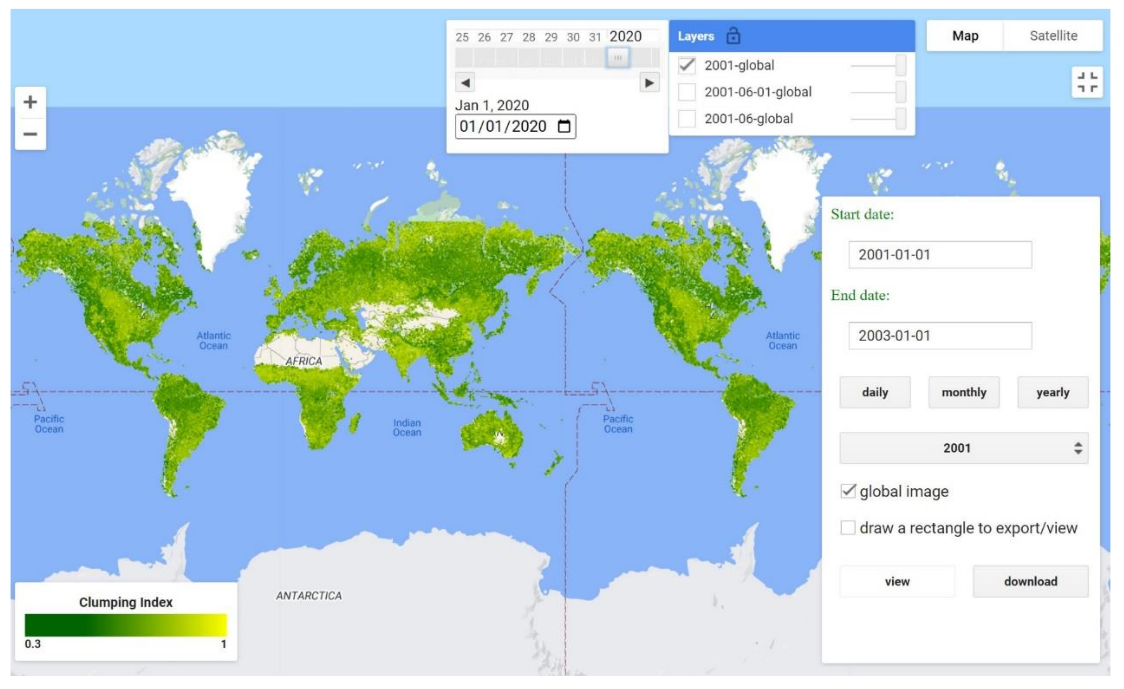Click the lock icon beside Layers
The height and width of the screenshot is (689, 1124).
click(733, 36)
